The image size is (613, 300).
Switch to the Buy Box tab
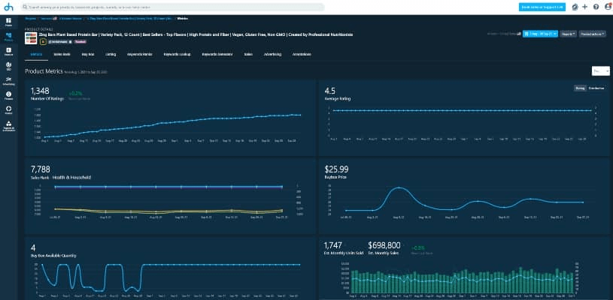pos(87,55)
